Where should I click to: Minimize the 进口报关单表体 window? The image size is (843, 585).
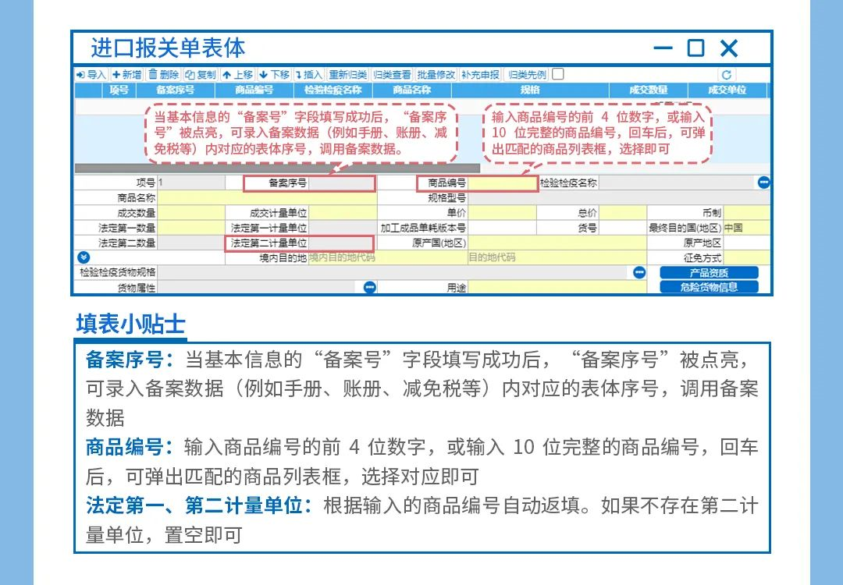coord(663,48)
